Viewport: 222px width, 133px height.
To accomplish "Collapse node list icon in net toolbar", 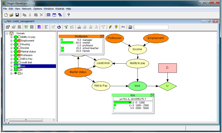I will (32, 27).
